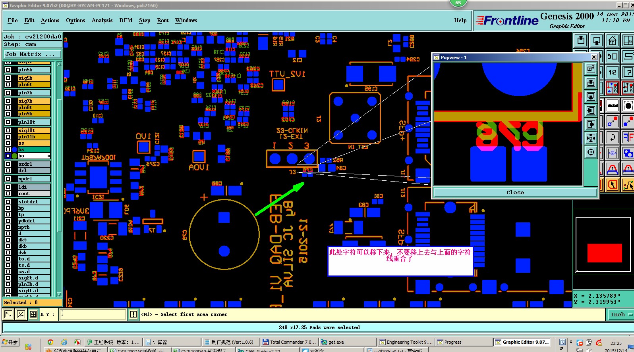Screen dimensions: 634x352
Task: Enable the rout layer checkbox
Action: point(8,193)
